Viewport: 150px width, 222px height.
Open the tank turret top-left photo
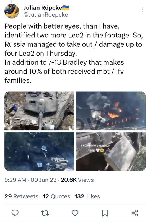point(39,111)
